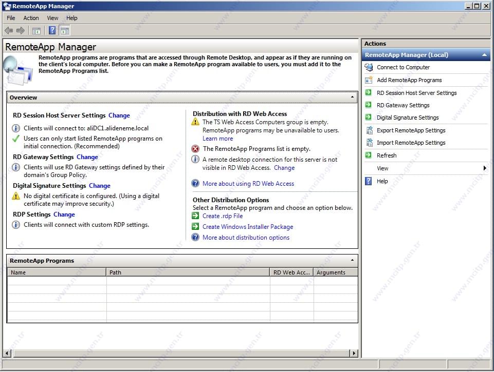
Task: Click the Name column header
Action: pyautogui.click(x=57, y=272)
